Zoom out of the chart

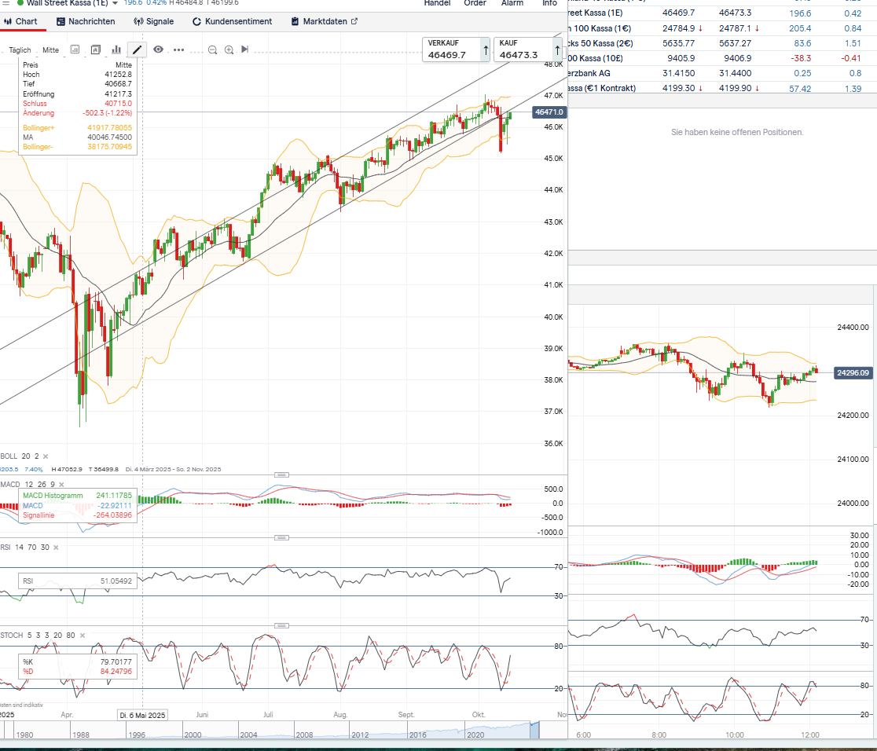click(x=213, y=50)
